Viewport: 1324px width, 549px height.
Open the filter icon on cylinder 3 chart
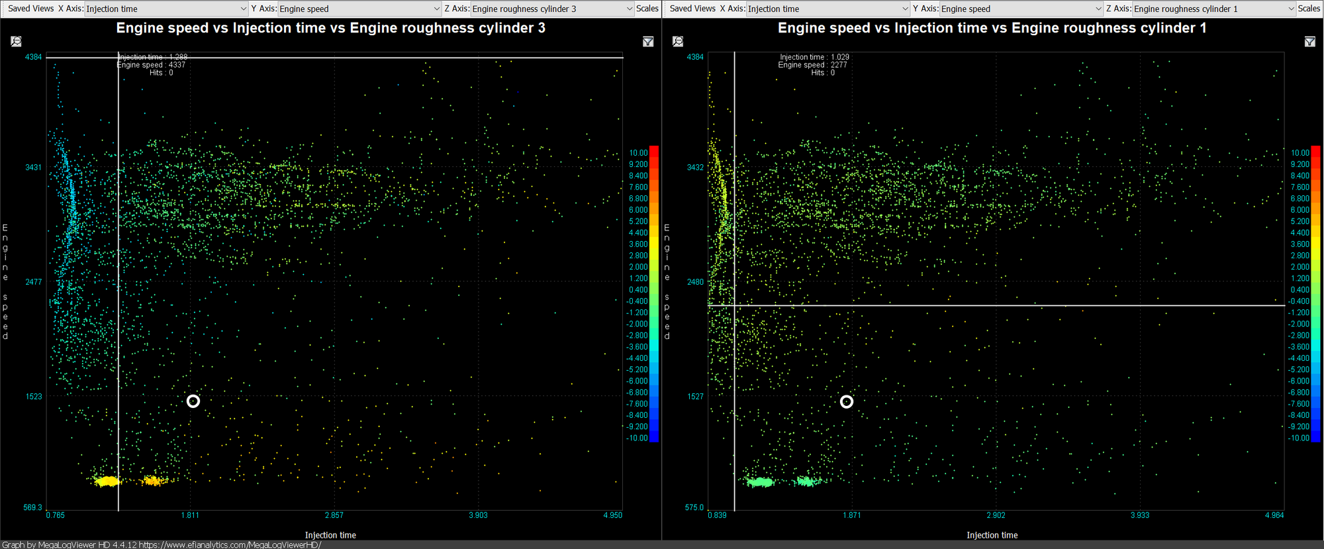click(x=647, y=42)
